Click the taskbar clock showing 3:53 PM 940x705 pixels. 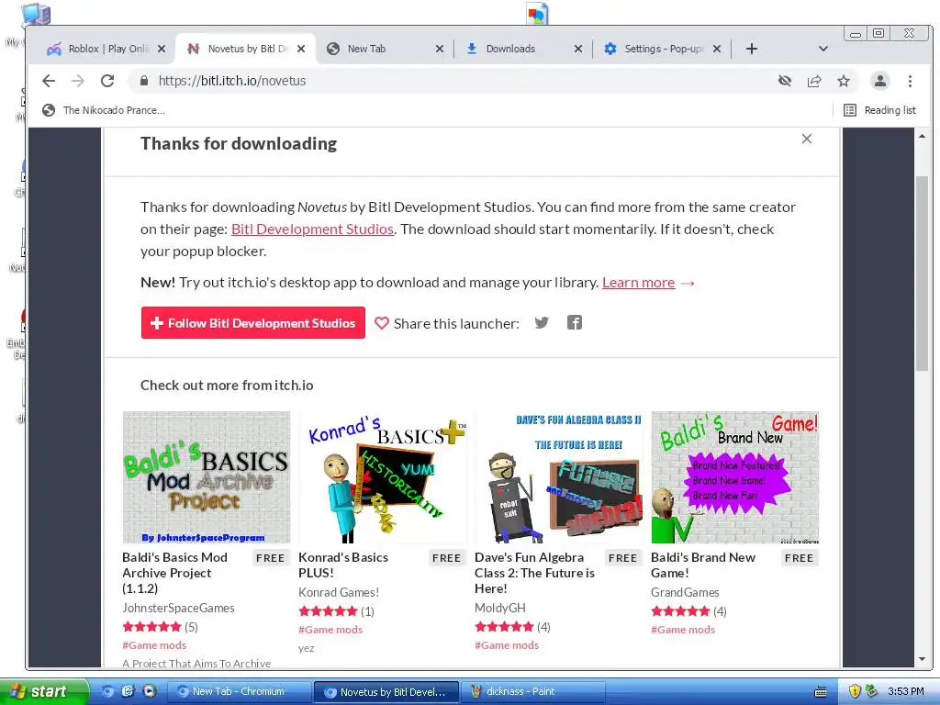(x=906, y=691)
